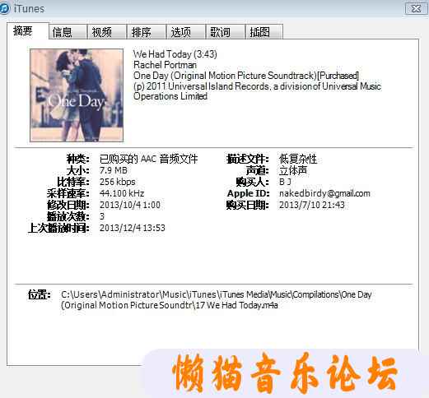Click the purchase date 2013/7/10 21:43
The image size is (429, 398).
tap(312, 205)
